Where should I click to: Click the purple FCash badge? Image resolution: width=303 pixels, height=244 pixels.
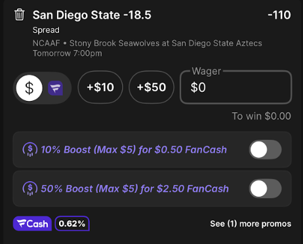point(32,224)
